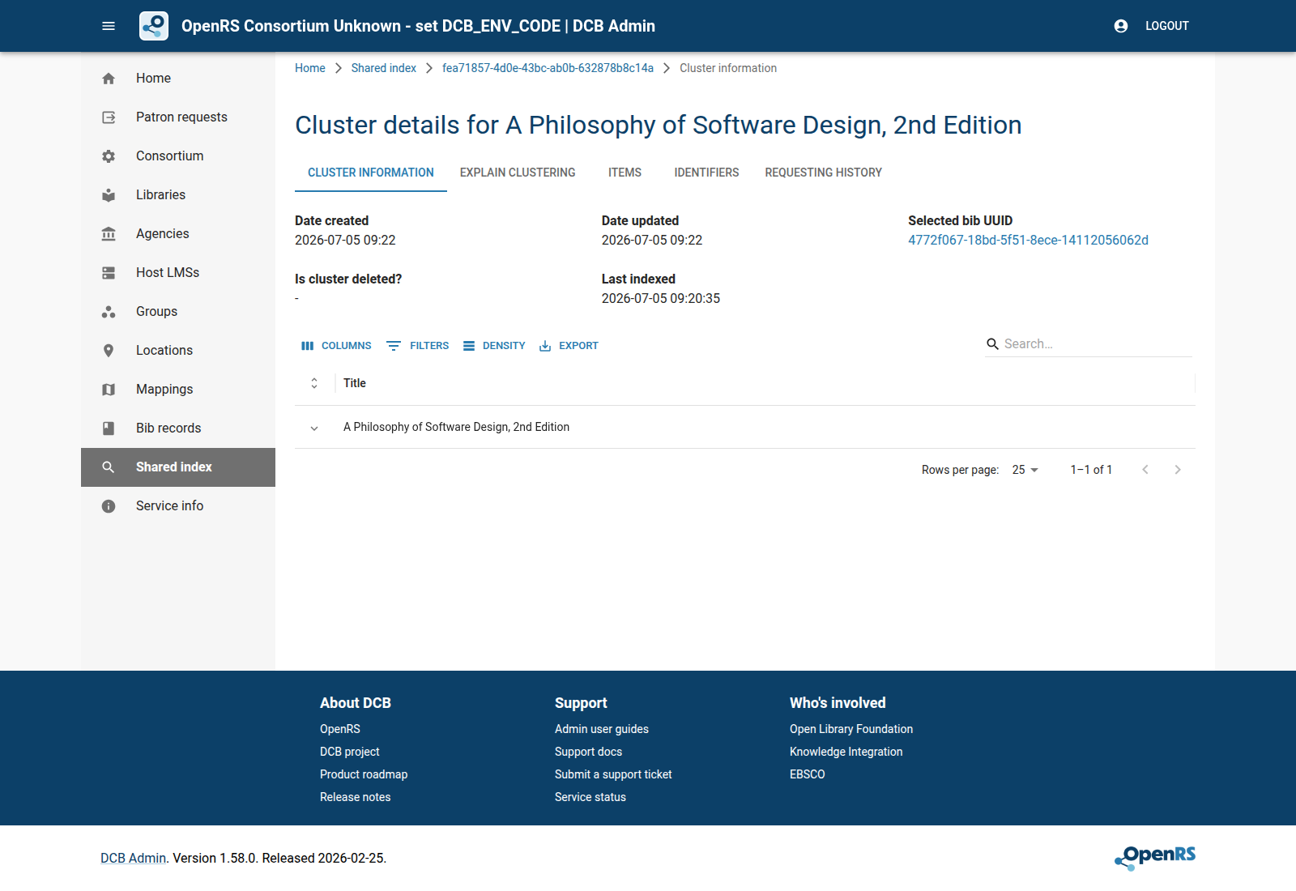Open the Items tab

click(625, 173)
